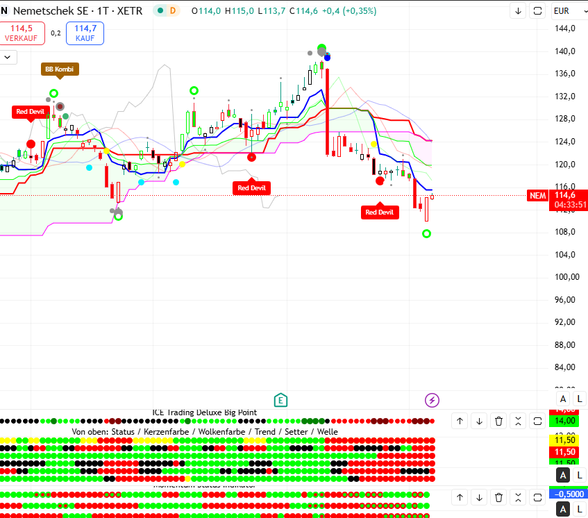
Task: Click the Nemetschek SE symbol title
Action: [51, 10]
